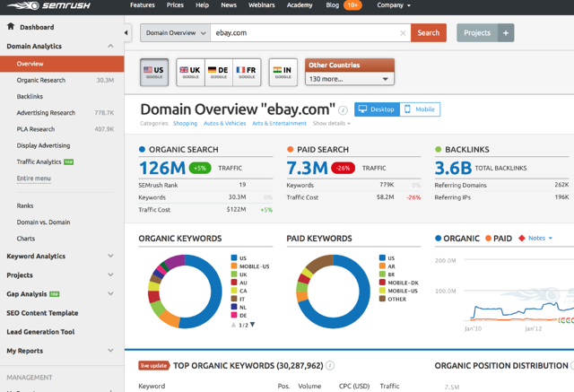Select the US Google database
The image size is (574, 392).
click(x=154, y=72)
